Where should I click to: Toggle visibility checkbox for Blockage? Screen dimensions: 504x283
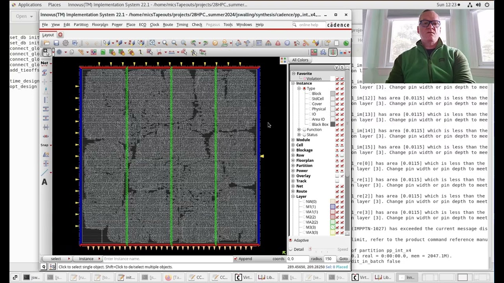coord(337,150)
